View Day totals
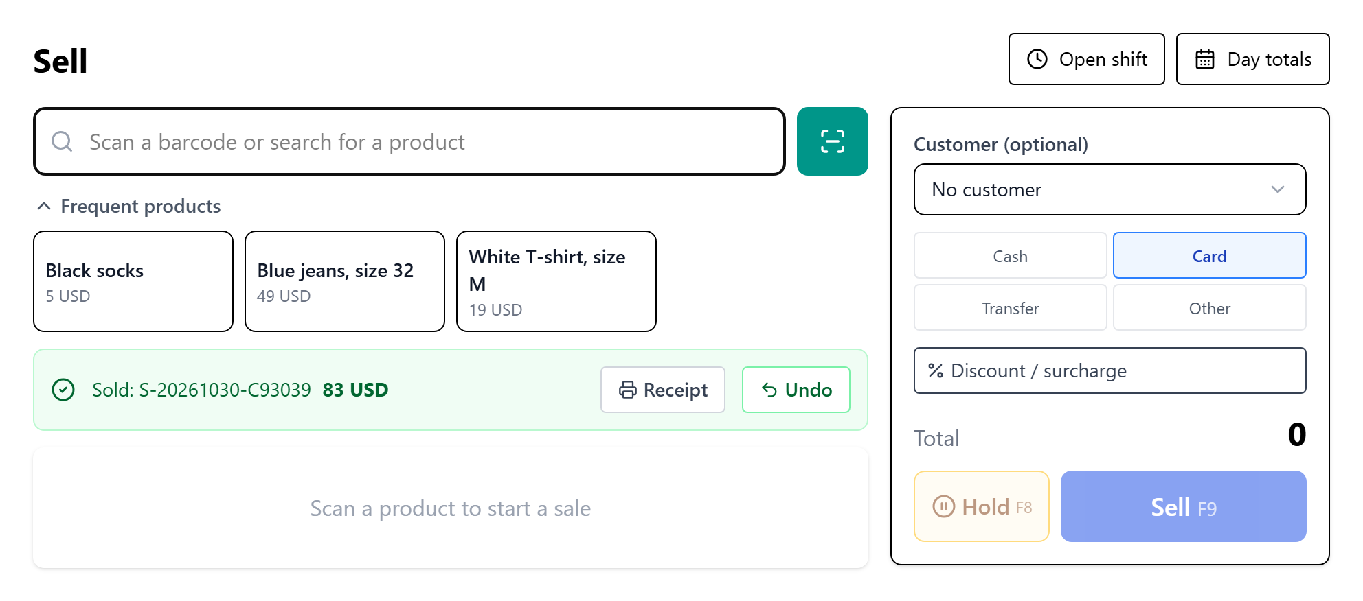 [1252, 59]
